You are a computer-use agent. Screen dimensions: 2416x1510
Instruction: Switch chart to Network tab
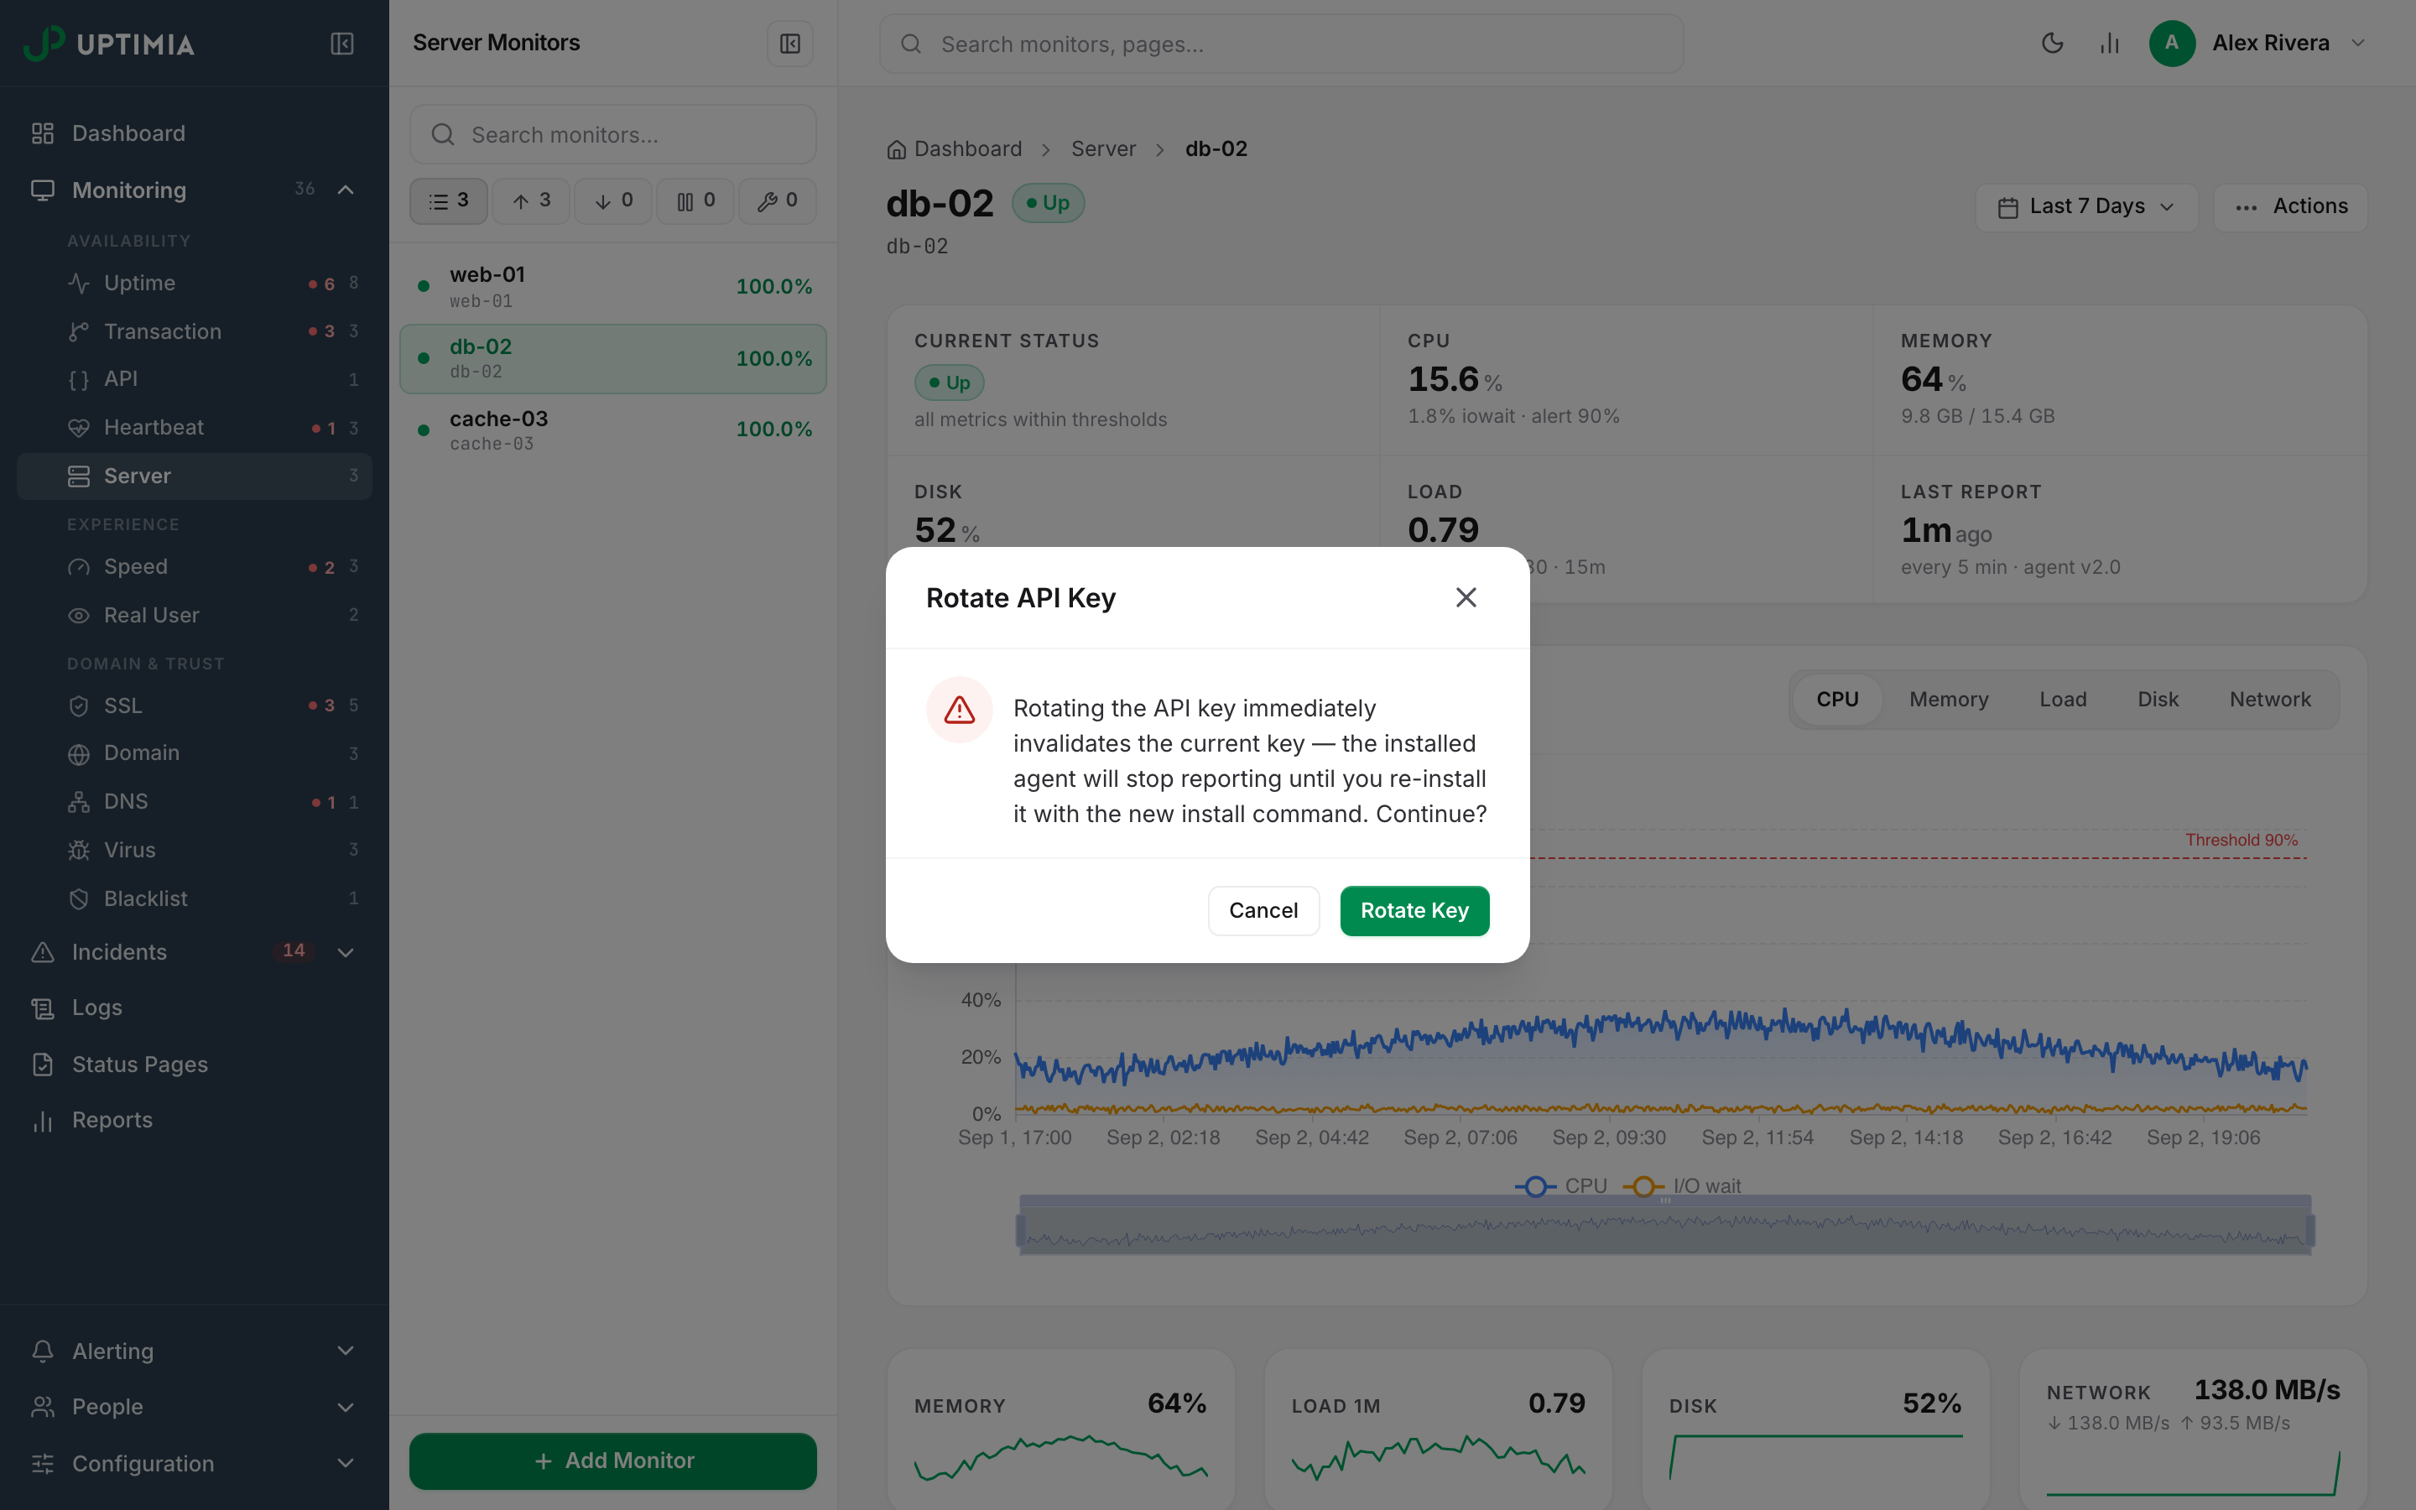tap(2269, 699)
